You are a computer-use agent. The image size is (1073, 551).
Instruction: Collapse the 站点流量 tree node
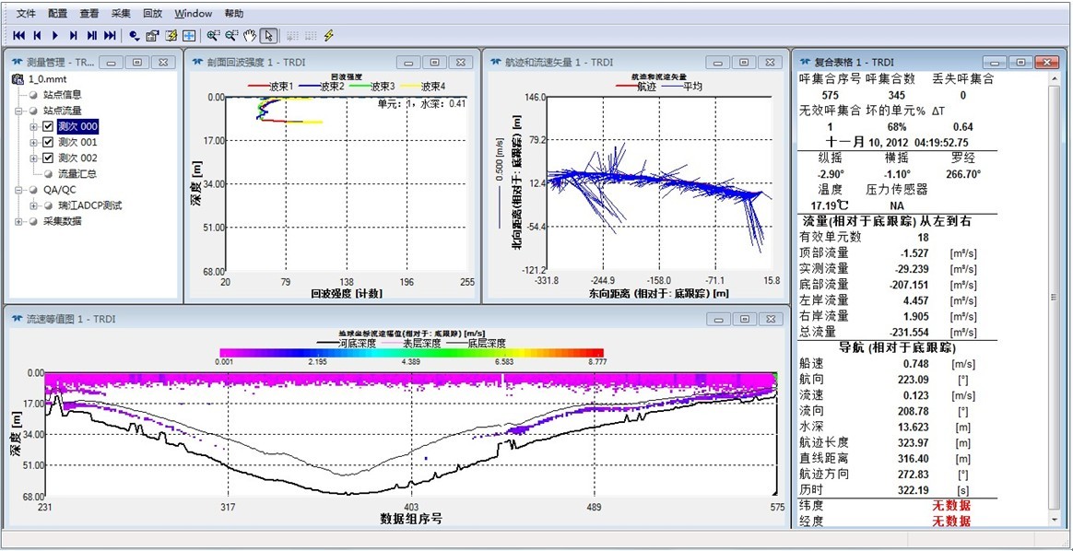pos(19,111)
